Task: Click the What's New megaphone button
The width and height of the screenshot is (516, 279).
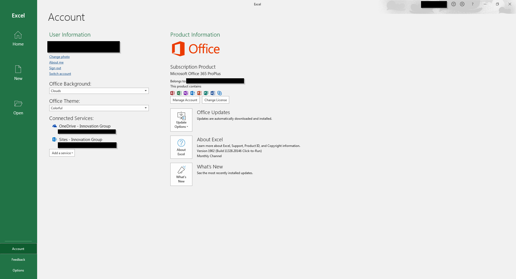Action: [181, 174]
